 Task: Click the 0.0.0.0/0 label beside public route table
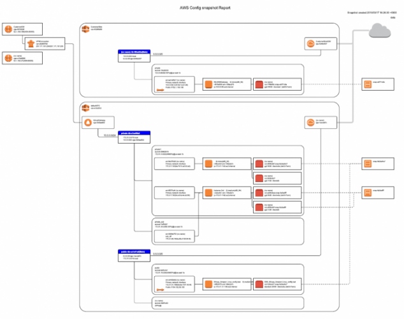tap(157, 254)
